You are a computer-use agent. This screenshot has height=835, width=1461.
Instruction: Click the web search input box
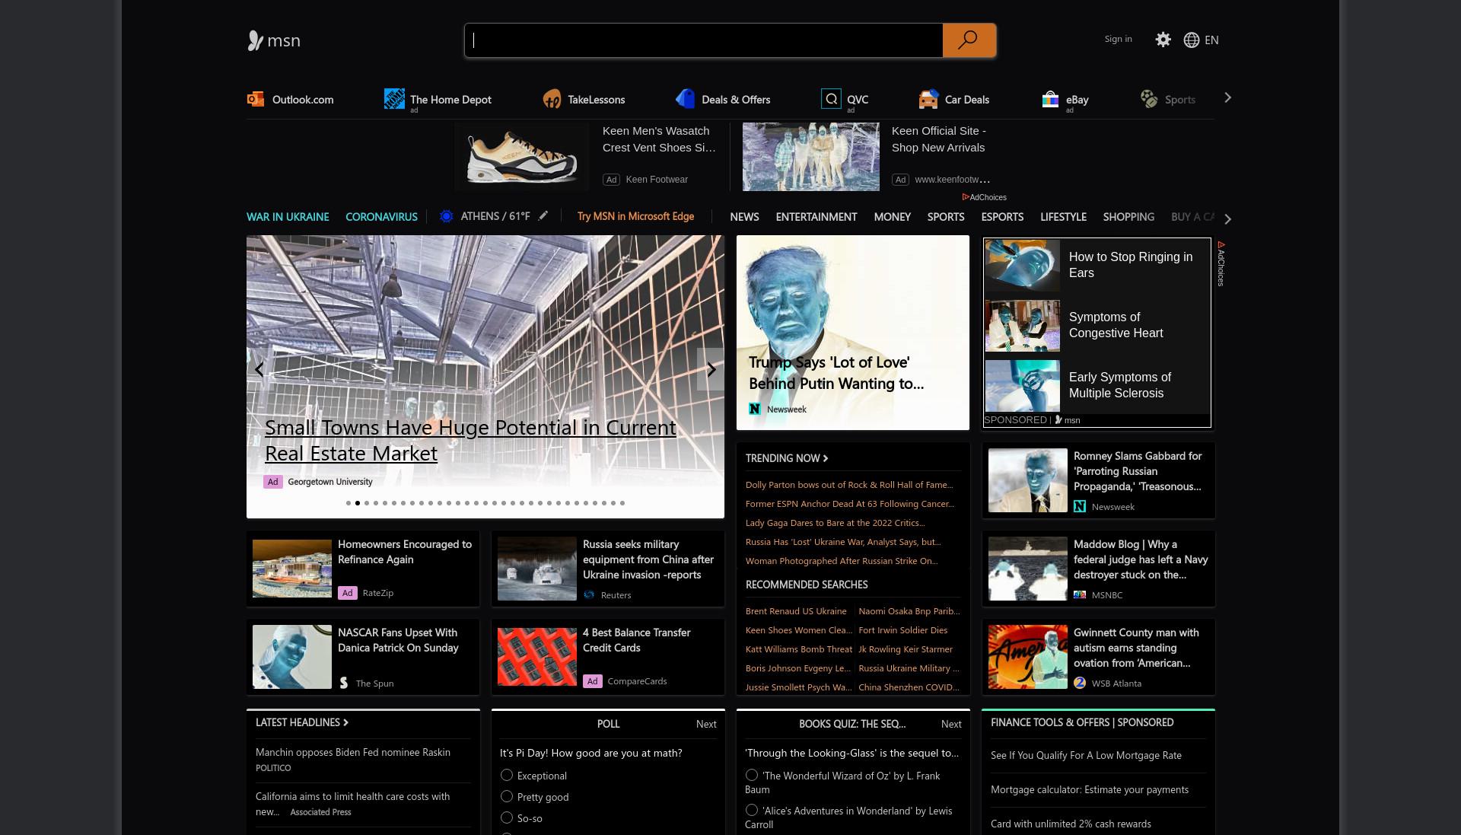[704, 40]
